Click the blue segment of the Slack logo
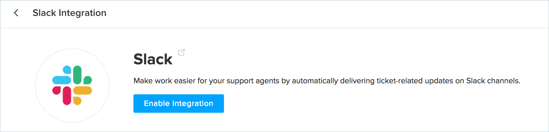Viewport: 549px width, 132px height. [x=62, y=80]
